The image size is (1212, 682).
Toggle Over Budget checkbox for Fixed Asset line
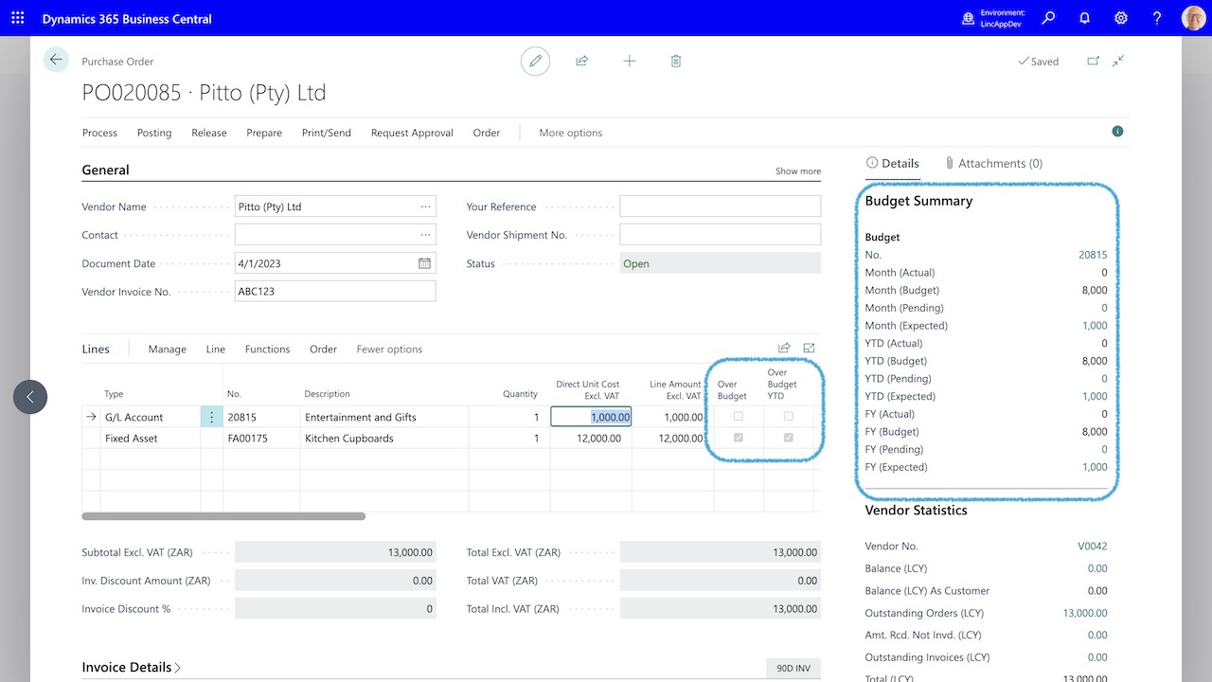[x=739, y=438]
